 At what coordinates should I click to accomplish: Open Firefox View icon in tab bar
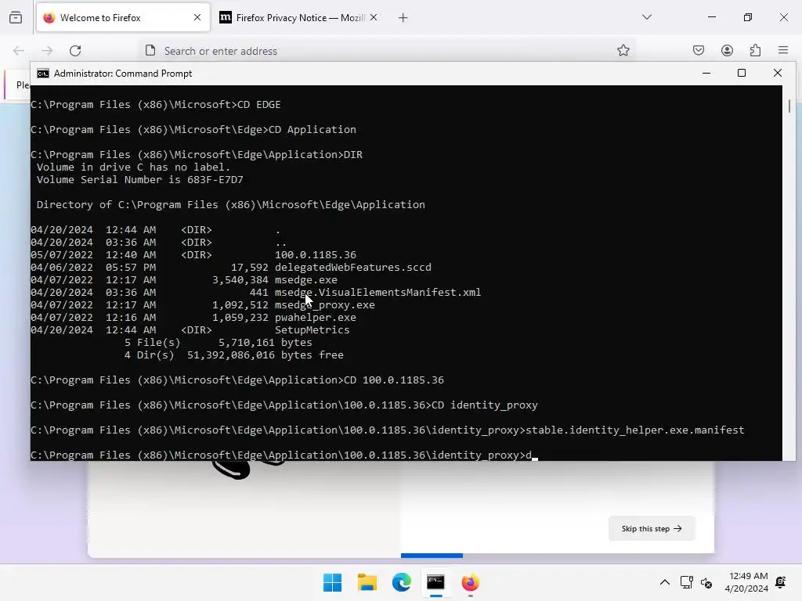click(x=16, y=17)
